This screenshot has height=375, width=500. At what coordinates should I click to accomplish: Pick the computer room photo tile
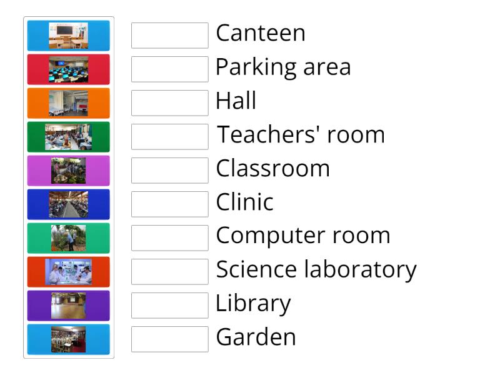(69, 69)
